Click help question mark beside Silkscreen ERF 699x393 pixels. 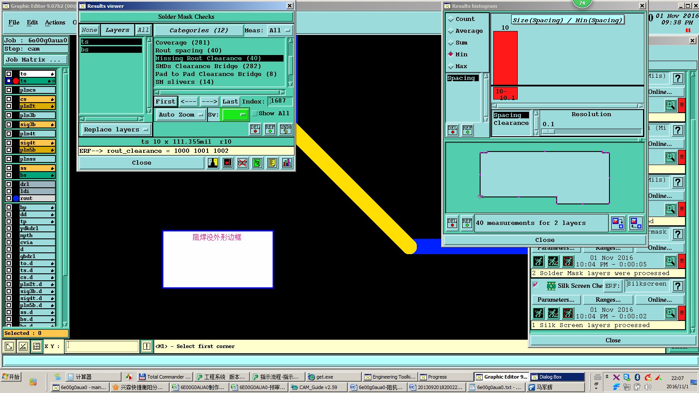(678, 286)
